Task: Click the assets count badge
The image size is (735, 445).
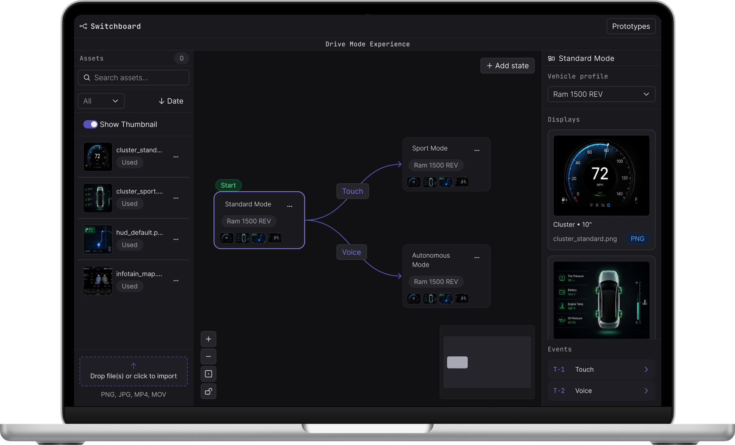Action: (x=181, y=58)
